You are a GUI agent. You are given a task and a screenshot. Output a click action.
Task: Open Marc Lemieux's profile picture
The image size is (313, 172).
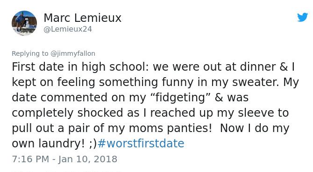[x=24, y=23]
